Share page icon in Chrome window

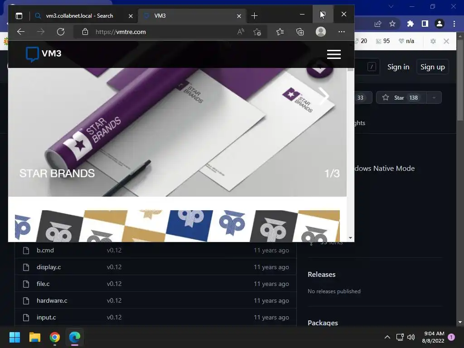point(377,24)
